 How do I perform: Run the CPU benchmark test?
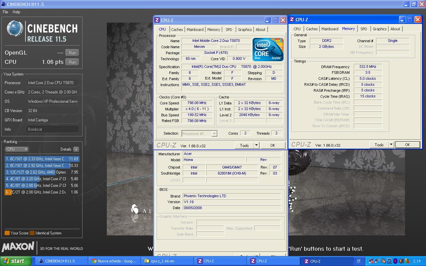72,62
